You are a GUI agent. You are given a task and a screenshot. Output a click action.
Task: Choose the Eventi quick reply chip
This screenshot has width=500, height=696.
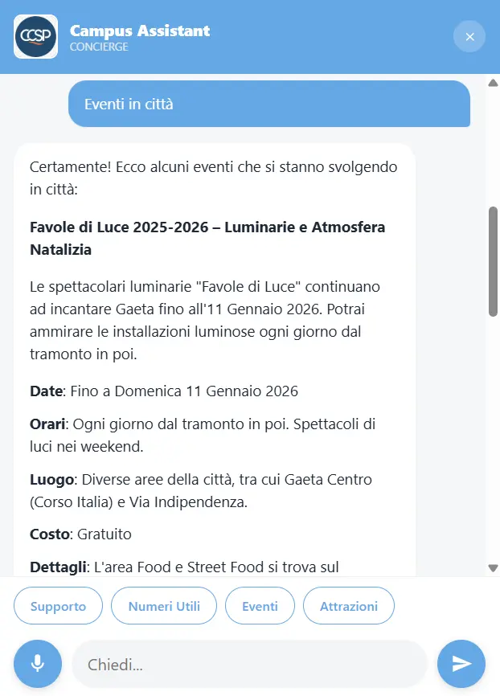pos(260,606)
